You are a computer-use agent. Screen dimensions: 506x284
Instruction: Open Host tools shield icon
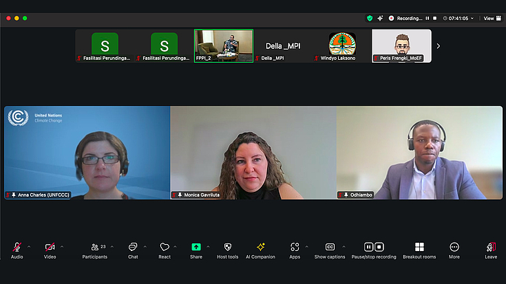point(228,248)
